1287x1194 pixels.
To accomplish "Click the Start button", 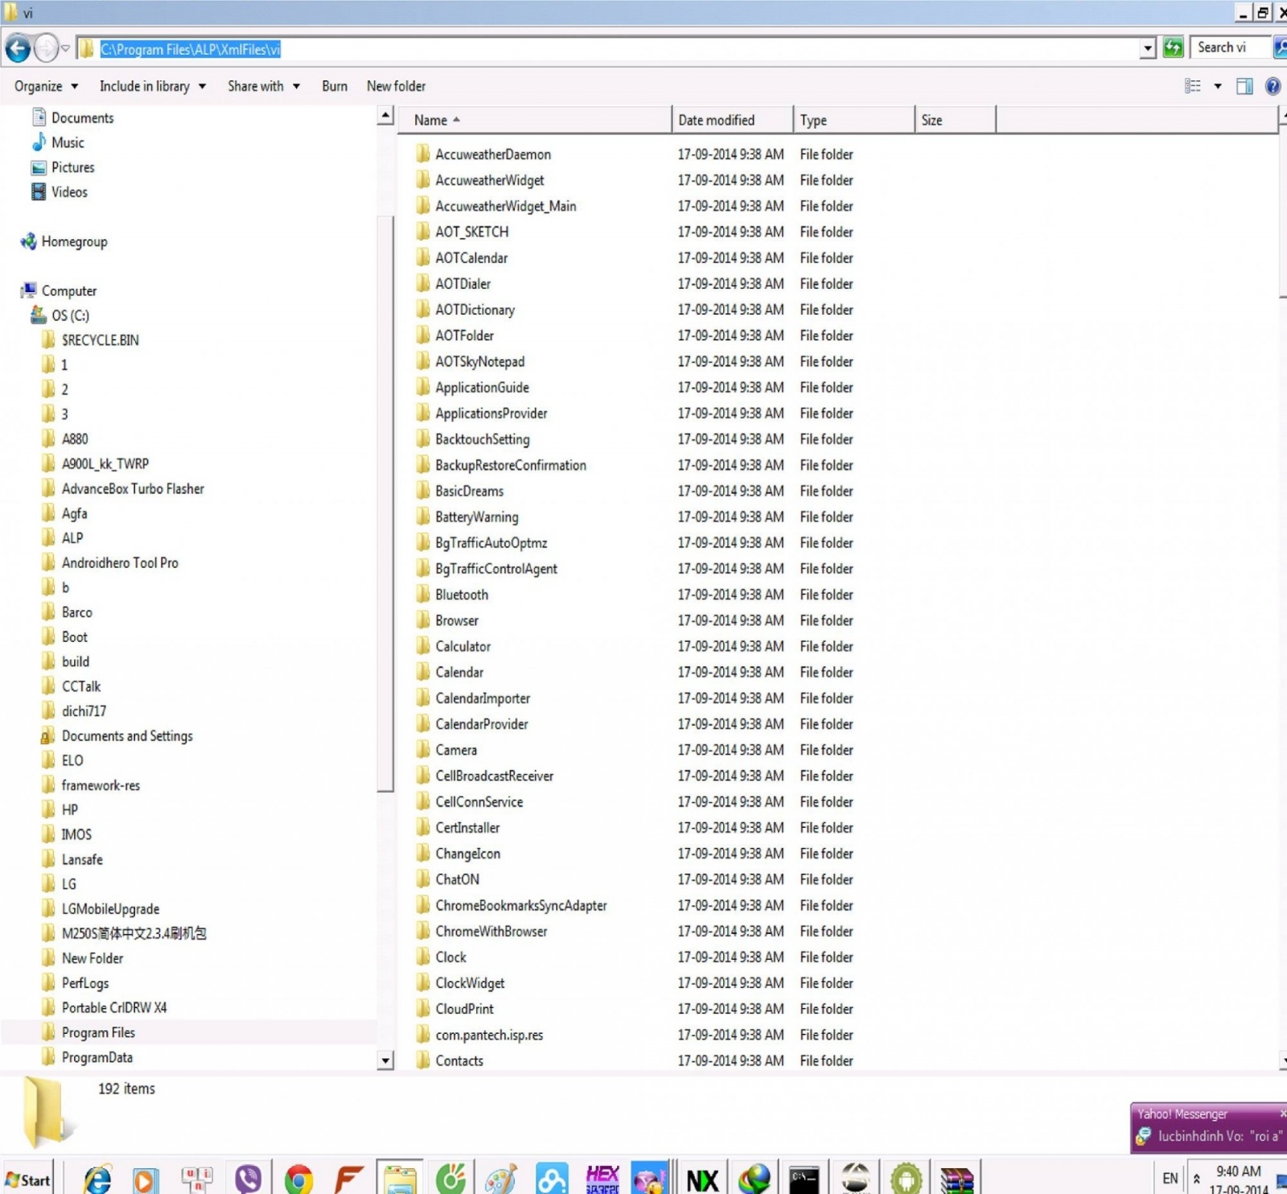I will [x=27, y=1180].
